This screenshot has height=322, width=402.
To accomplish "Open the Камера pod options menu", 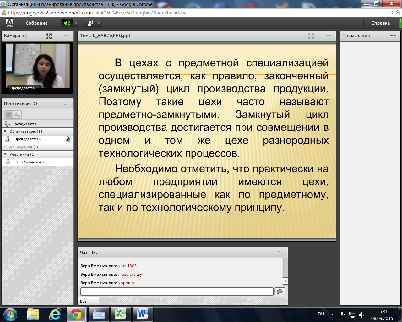I will pyautogui.click(x=66, y=36).
